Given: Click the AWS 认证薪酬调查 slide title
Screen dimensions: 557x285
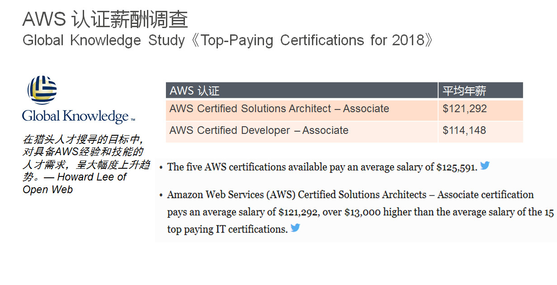Looking at the screenshot, I should 105,19.
